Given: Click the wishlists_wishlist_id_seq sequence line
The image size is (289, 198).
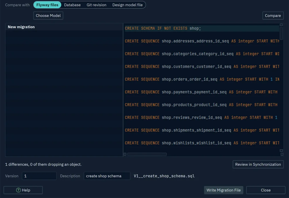Looking at the screenshot, I should click(202, 143).
